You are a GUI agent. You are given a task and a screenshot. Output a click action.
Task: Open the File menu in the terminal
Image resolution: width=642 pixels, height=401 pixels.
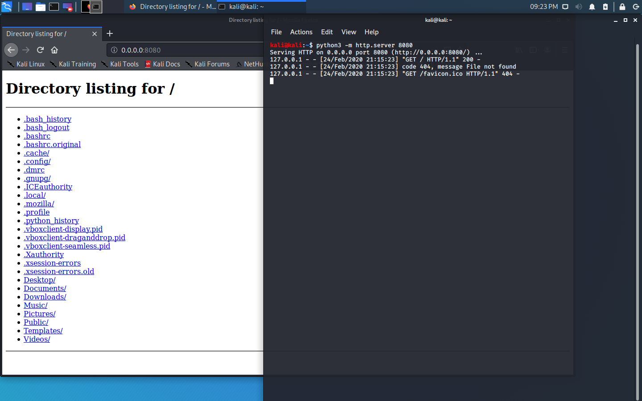click(x=276, y=32)
